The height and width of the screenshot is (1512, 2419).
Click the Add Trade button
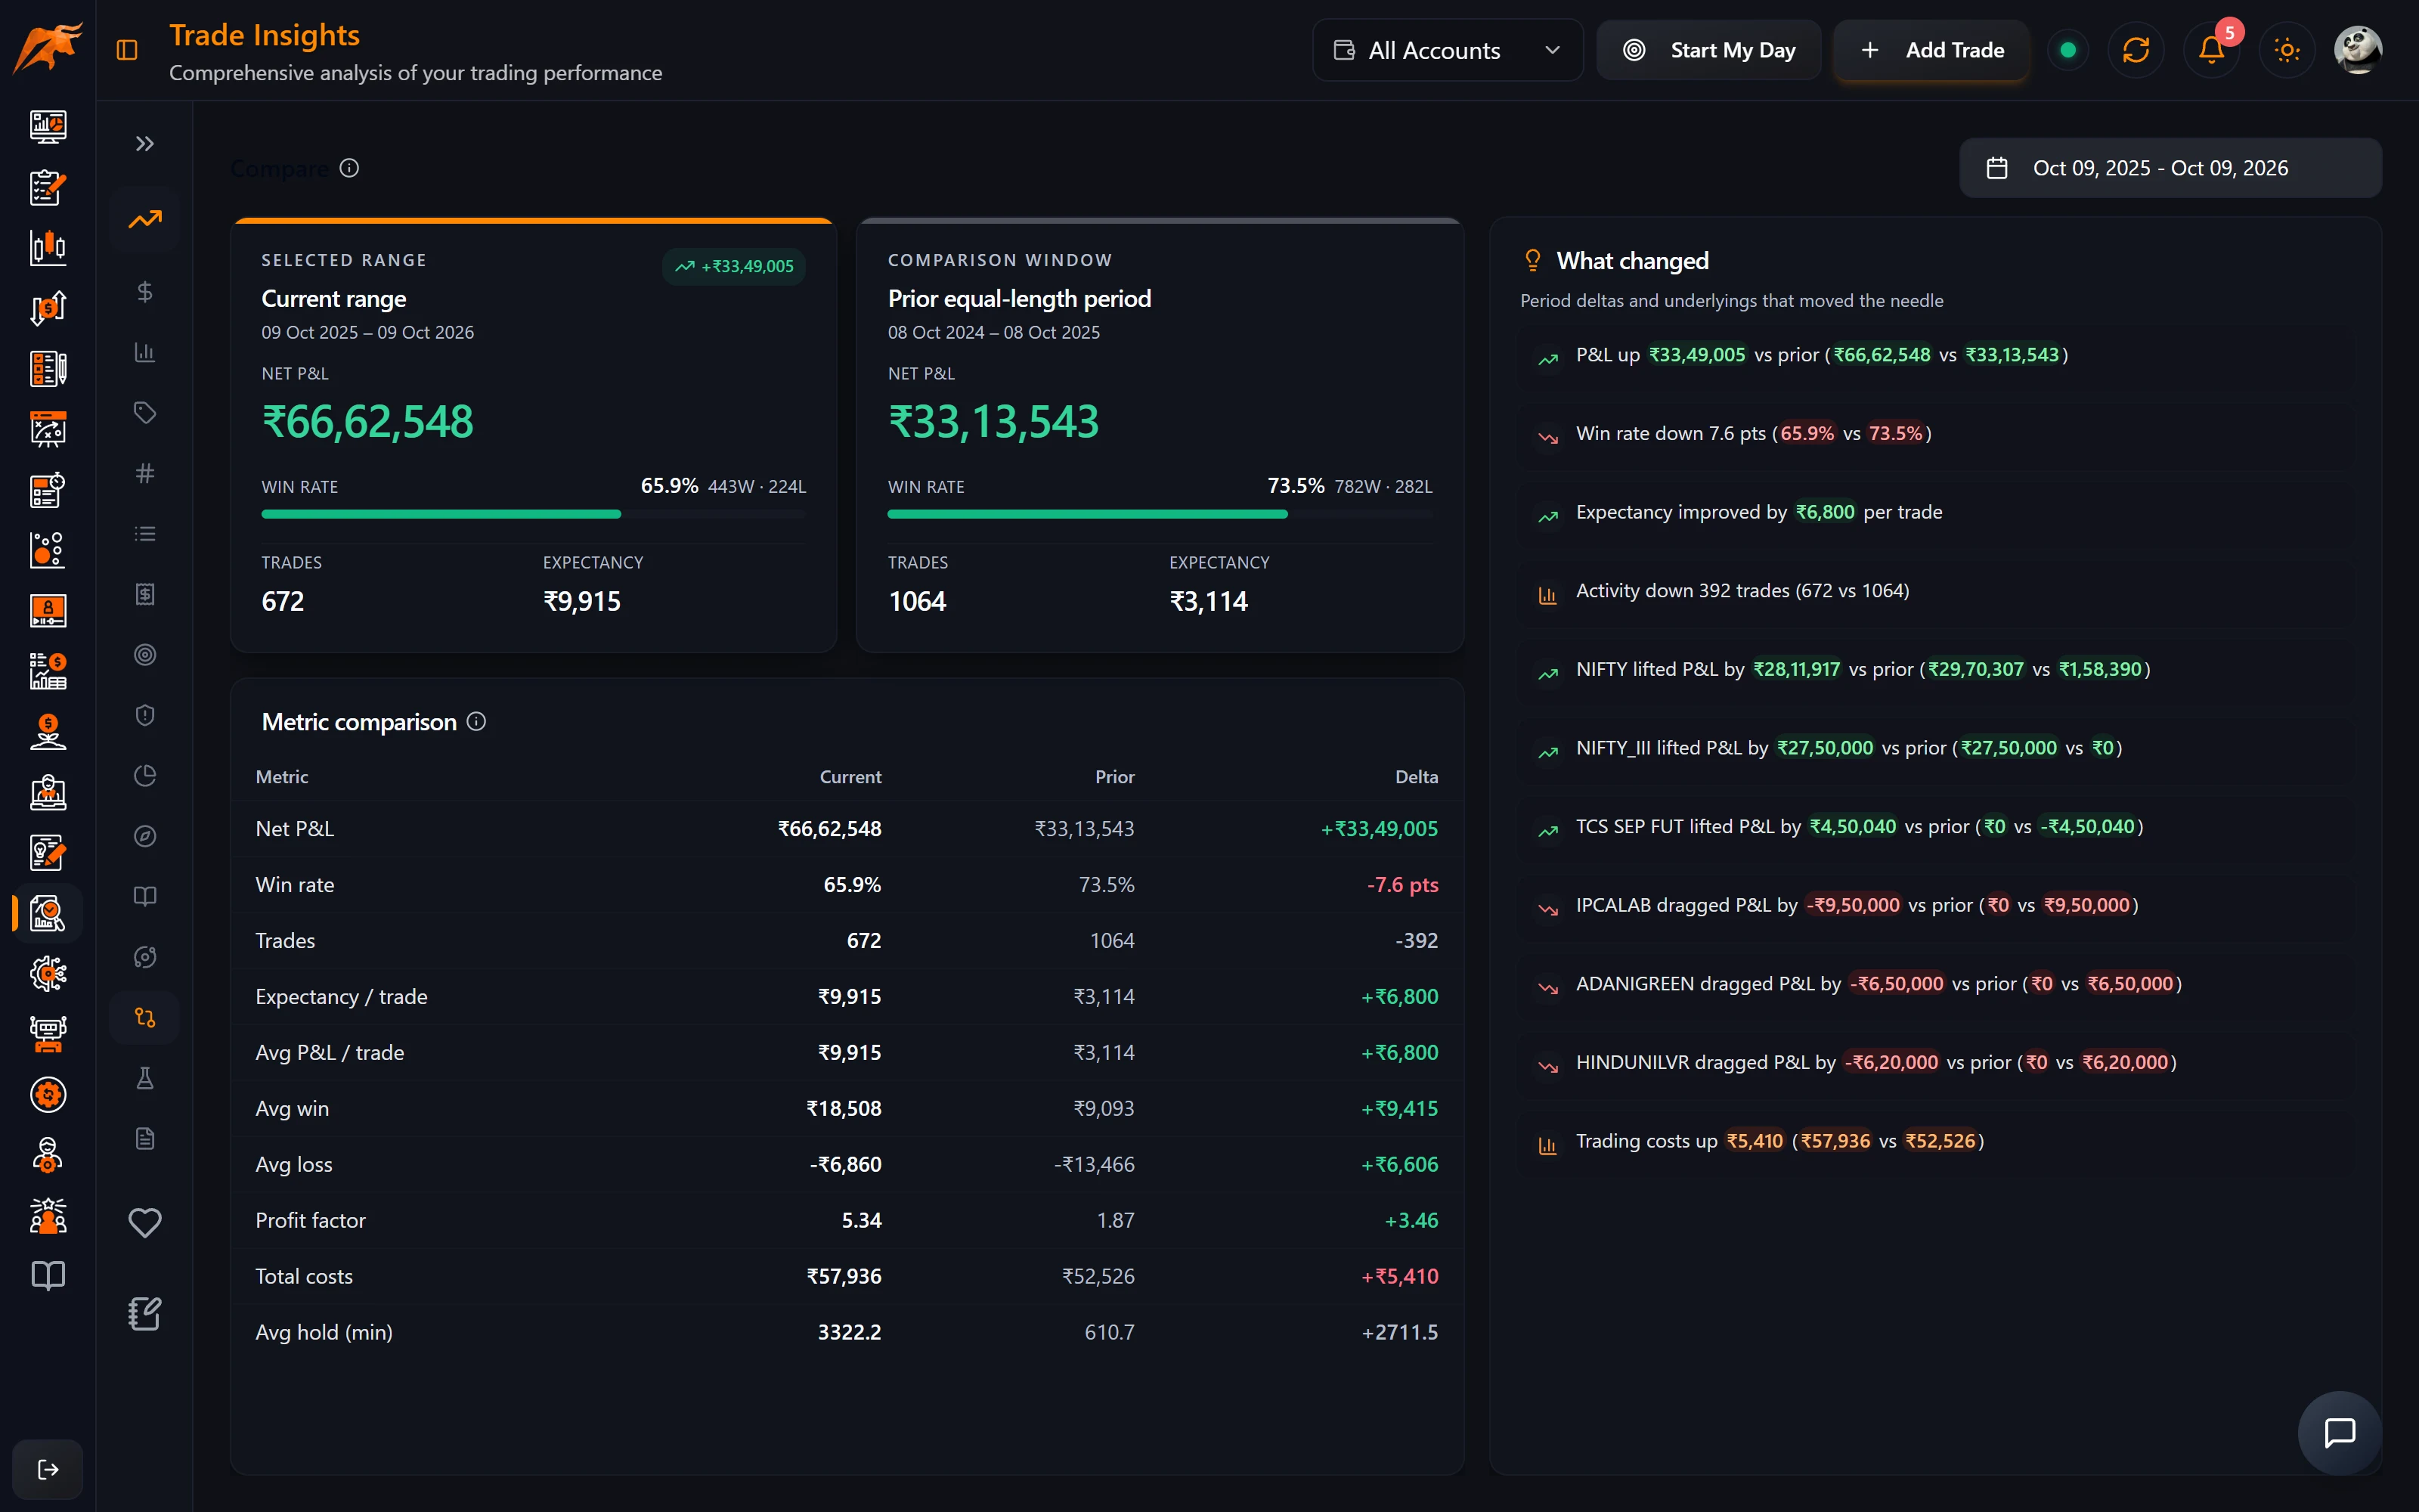pos(1931,50)
